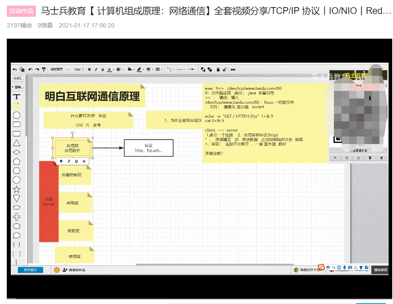Choose the triangle shape from the shape panel
This screenshot has width=393, height=304.
point(16,143)
